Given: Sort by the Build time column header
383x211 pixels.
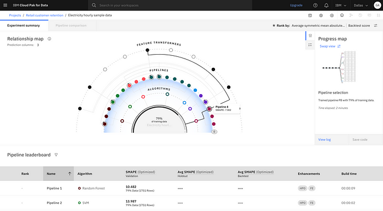Looking at the screenshot, I should pos(349,174).
